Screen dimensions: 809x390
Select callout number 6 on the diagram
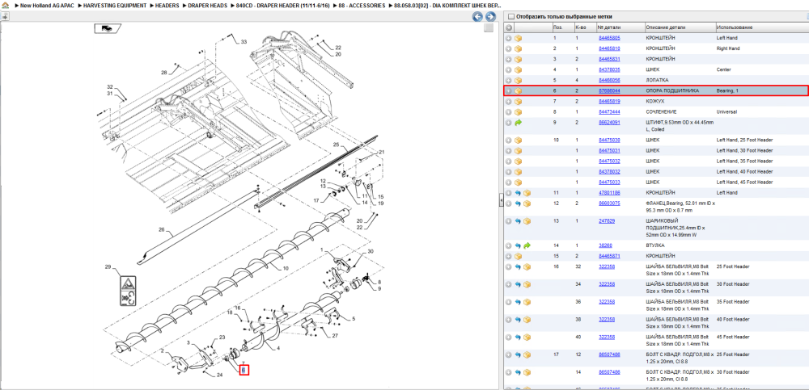[x=244, y=370]
